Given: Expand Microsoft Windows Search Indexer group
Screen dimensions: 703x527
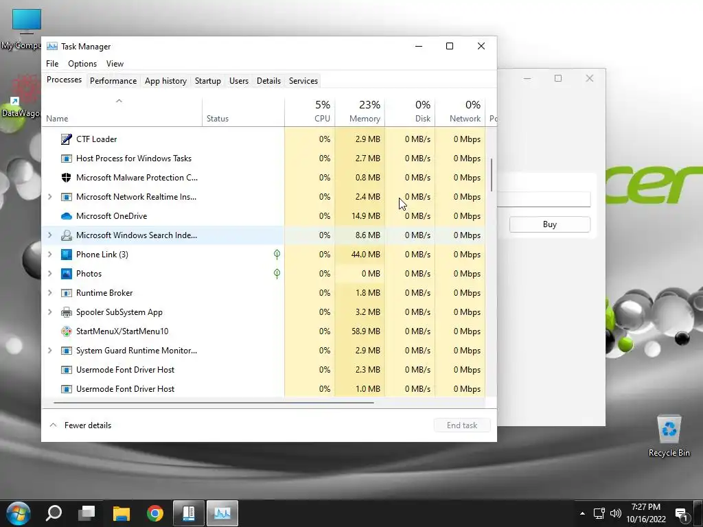Looking at the screenshot, I should point(49,235).
